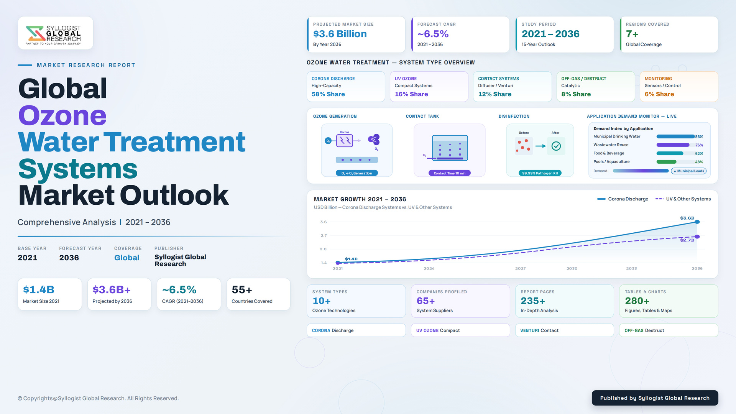The height and width of the screenshot is (414, 736).
Task: Toggle Corona Discharge legend entry
Action: pyautogui.click(x=623, y=199)
